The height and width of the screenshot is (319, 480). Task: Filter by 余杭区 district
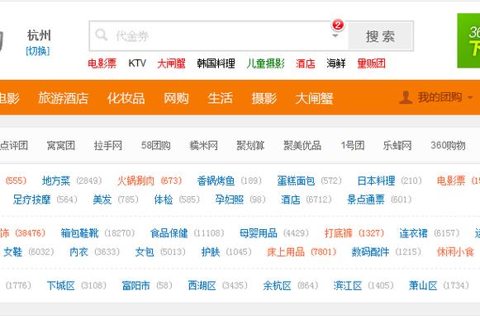[x=278, y=286]
